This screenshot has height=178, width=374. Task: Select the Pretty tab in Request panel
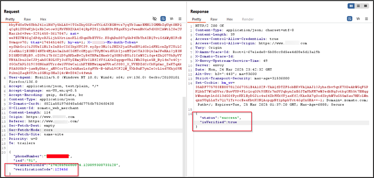(10, 19)
